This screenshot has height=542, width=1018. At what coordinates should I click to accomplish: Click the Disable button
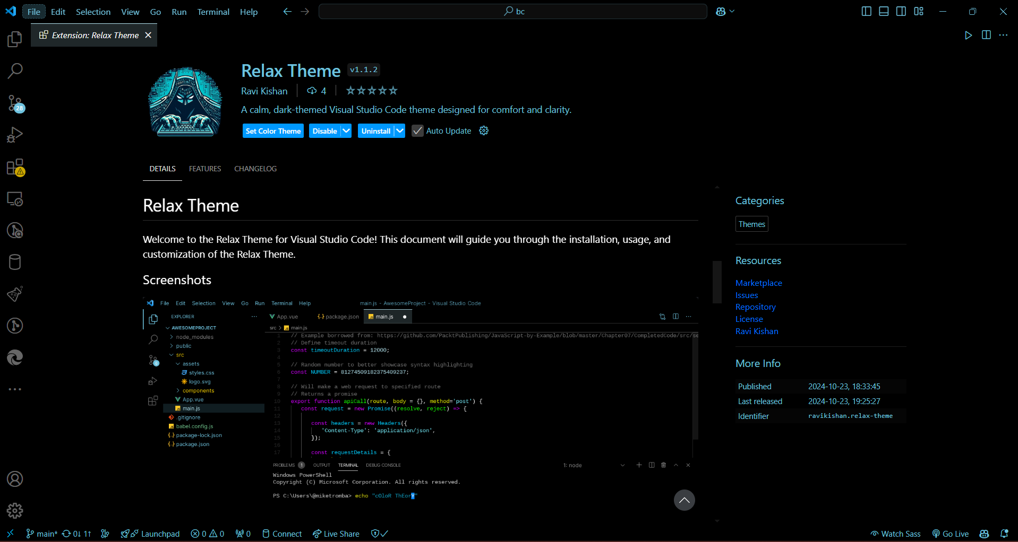point(324,131)
